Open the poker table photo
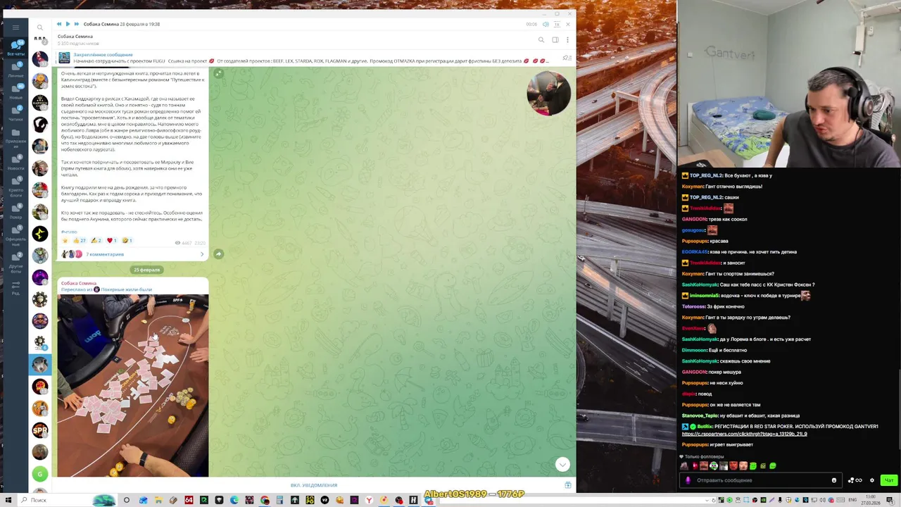This screenshot has height=507, width=901. coord(133,386)
